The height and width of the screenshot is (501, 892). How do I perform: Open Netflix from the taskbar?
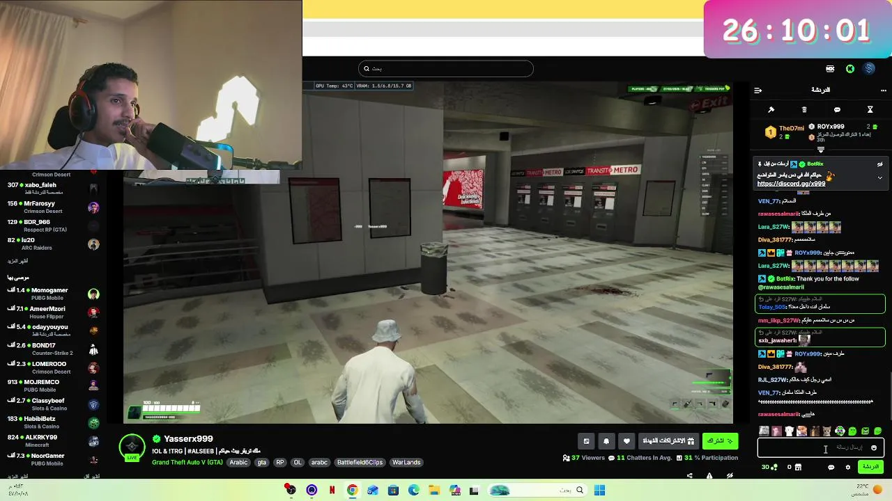click(x=332, y=491)
